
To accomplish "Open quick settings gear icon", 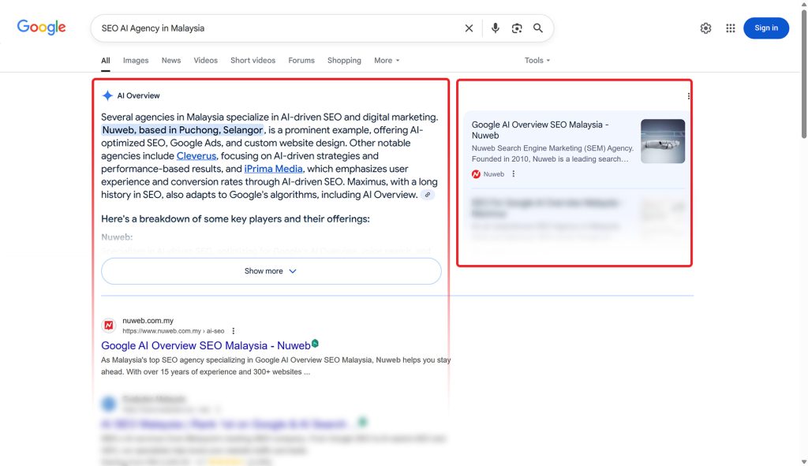I will pyautogui.click(x=706, y=28).
